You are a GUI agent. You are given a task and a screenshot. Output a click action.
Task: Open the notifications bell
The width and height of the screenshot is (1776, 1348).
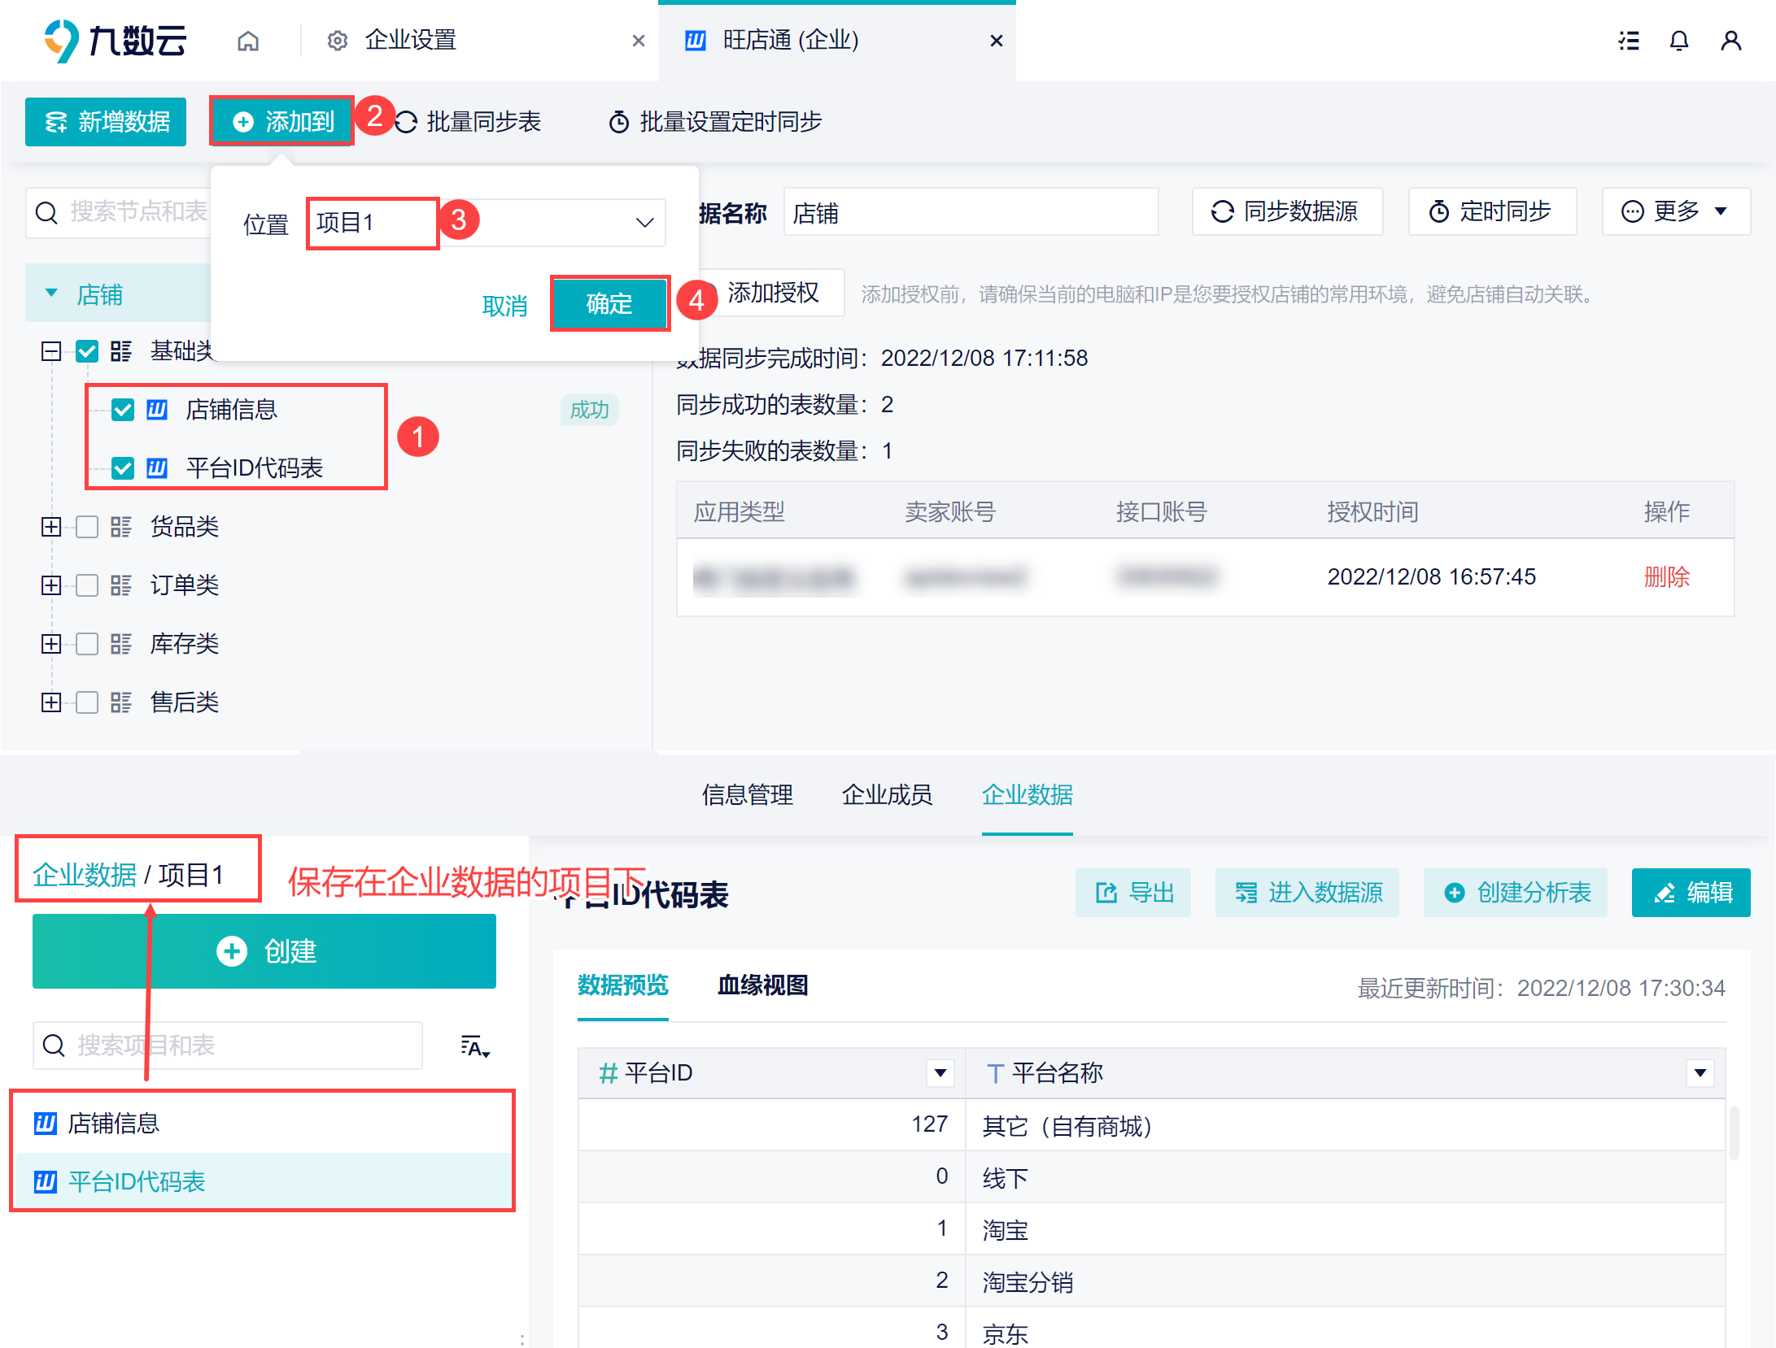pyautogui.click(x=1679, y=41)
